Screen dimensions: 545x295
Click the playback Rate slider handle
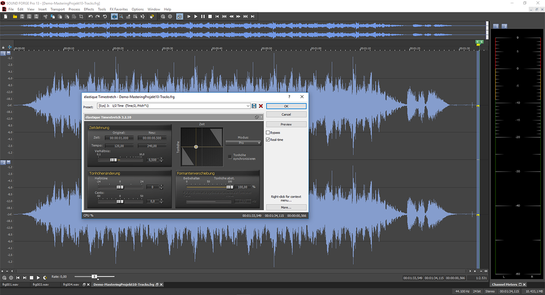pyautogui.click(x=94, y=276)
